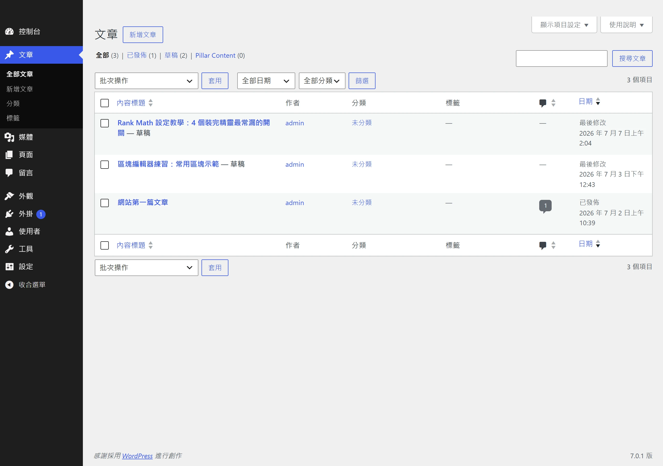
Task: Open the 全部分類 filter dropdown
Action: point(322,81)
